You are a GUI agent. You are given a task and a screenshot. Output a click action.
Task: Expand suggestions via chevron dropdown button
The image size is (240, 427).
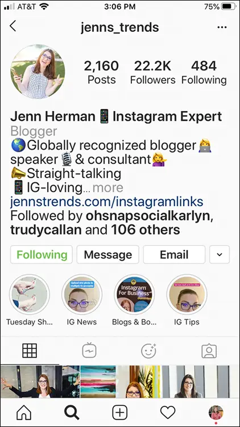coord(220,254)
